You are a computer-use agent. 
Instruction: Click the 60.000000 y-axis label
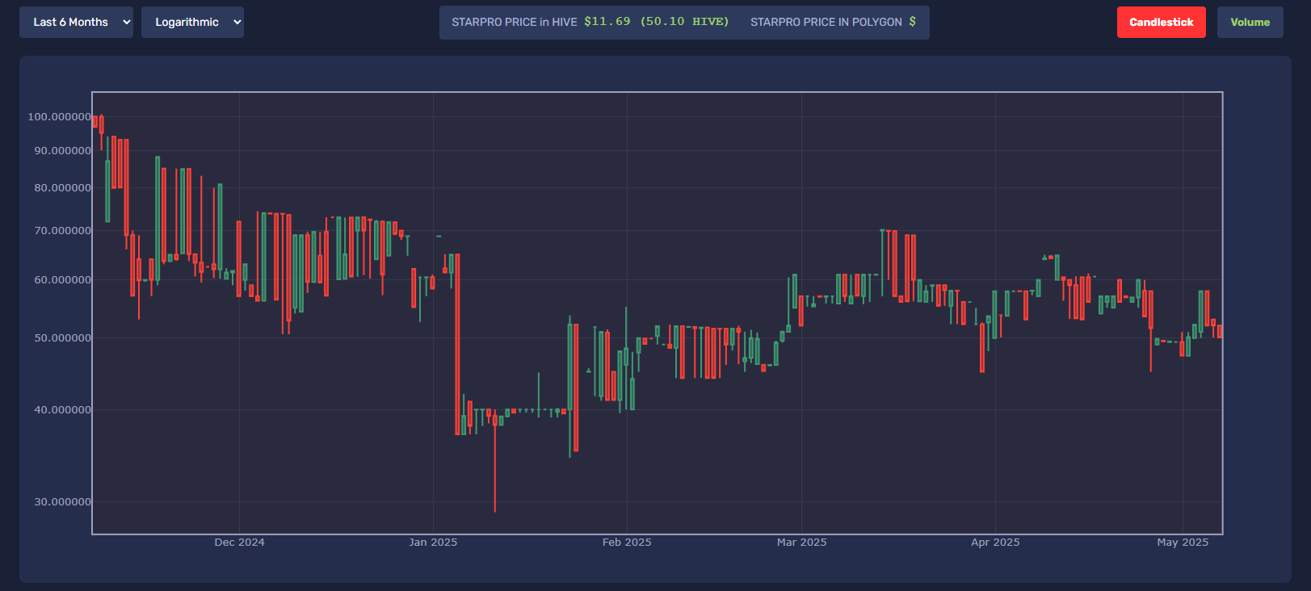coord(63,280)
